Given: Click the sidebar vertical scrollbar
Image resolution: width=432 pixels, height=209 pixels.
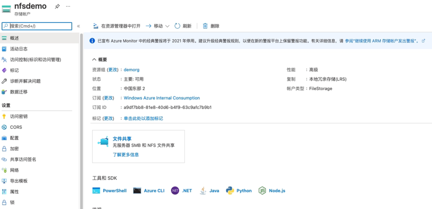Looking at the screenshot, I should pyautogui.click(x=81, y=121).
